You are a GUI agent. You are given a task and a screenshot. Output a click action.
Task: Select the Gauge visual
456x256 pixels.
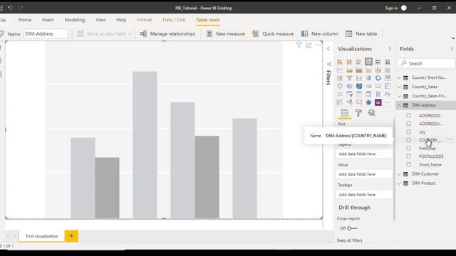pos(368,86)
